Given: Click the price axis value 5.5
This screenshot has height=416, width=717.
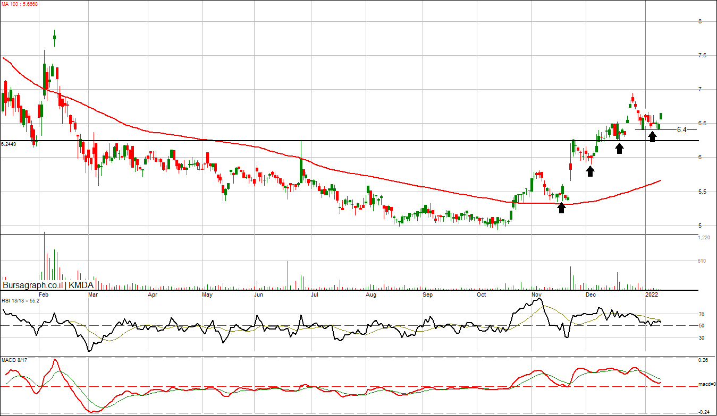Looking at the screenshot, I should pyautogui.click(x=703, y=192).
